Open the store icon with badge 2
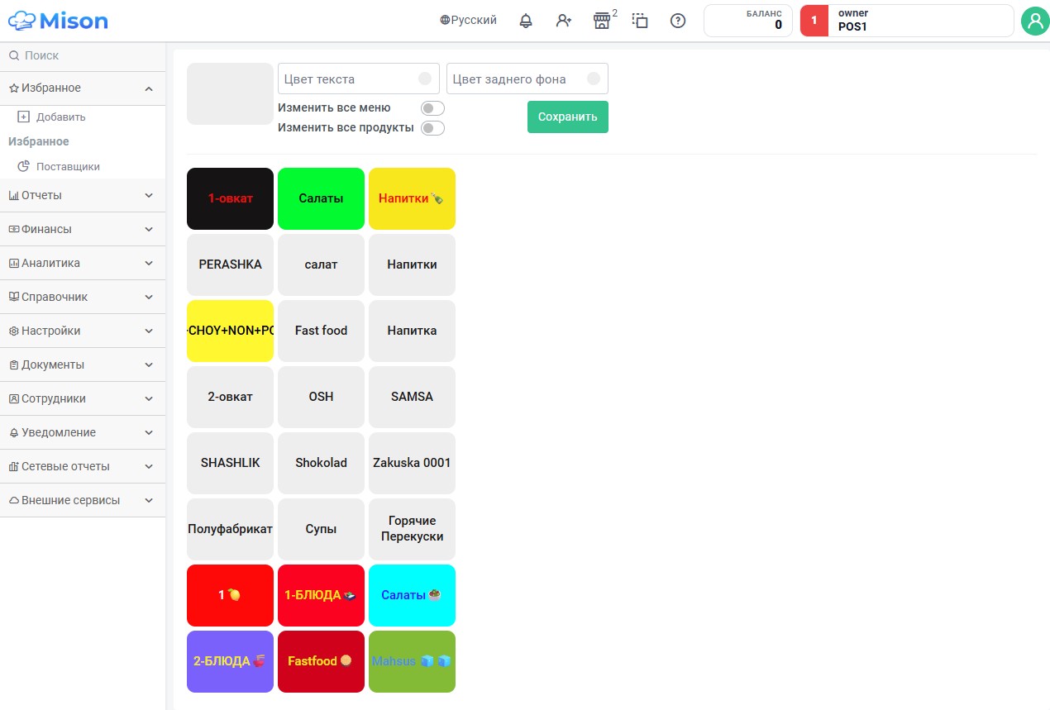This screenshot has width=1050, height=710. pyautogui.click(x=602, y=21)
